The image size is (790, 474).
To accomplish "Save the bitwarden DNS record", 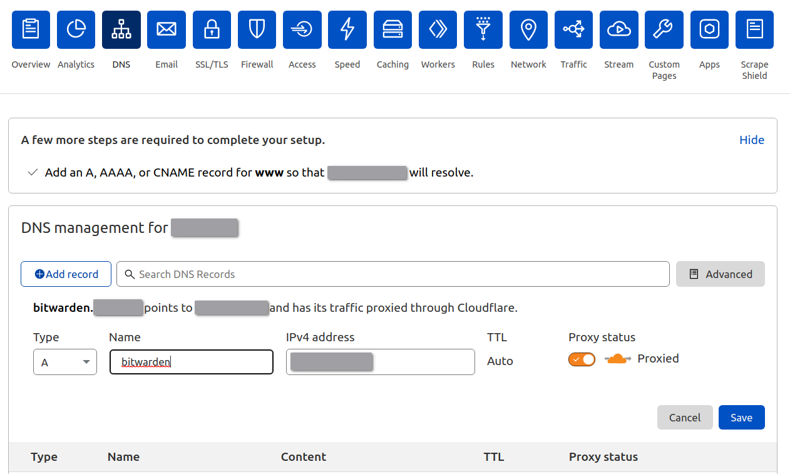I will point(741,418).
